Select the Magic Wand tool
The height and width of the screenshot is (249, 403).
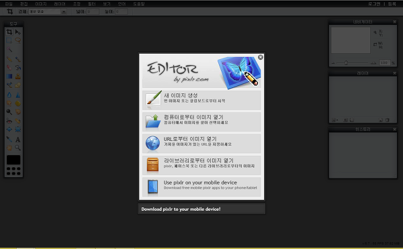point(9,49)
